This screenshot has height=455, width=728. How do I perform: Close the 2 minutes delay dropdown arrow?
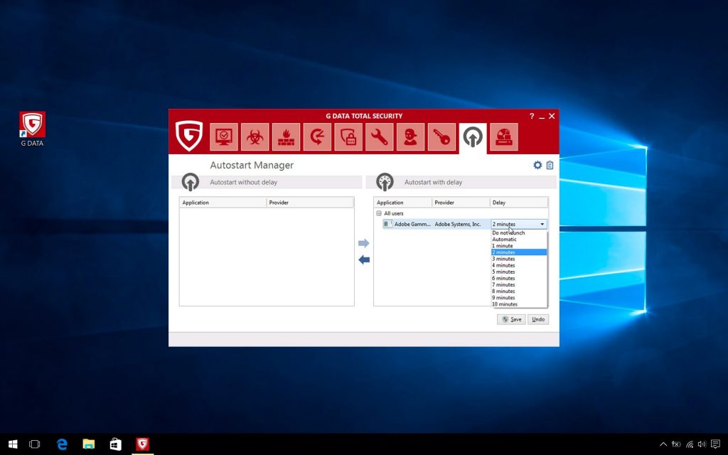click(542, 224)
